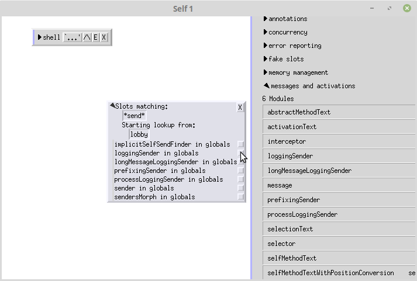Close the Self 1 window

(x=407, y=8)
